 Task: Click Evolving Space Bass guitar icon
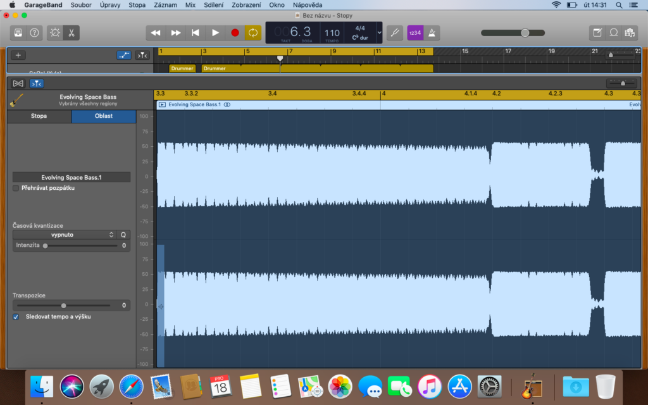[16, 100]
